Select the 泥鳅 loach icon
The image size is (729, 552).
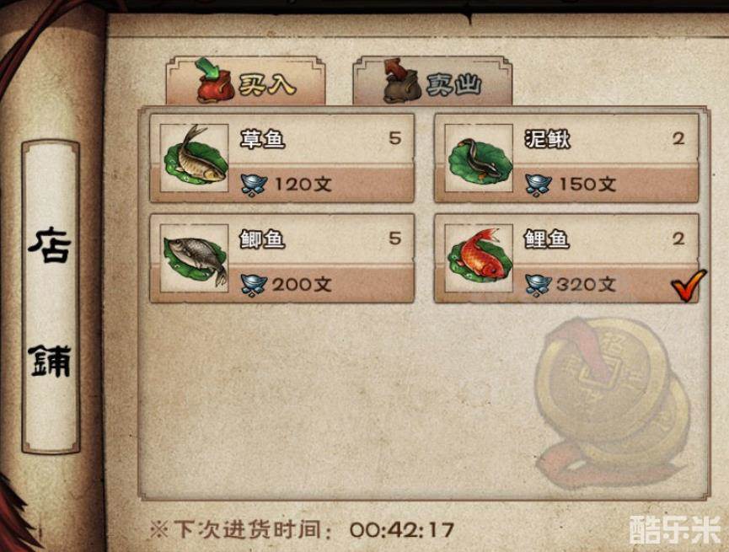479,158
